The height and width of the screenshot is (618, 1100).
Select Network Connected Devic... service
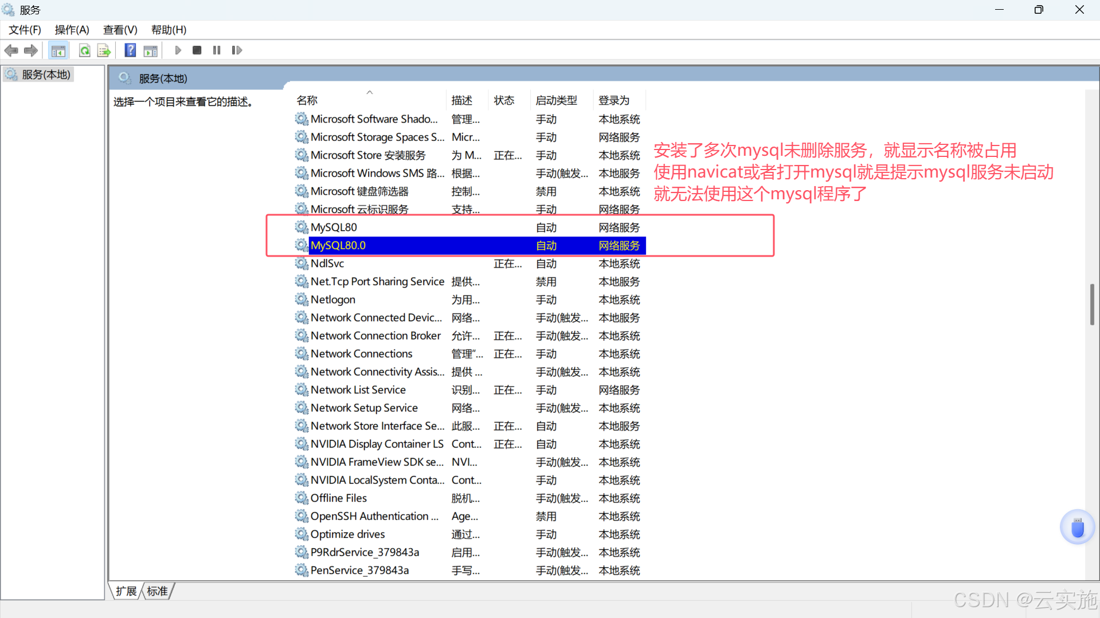(470, 318)
